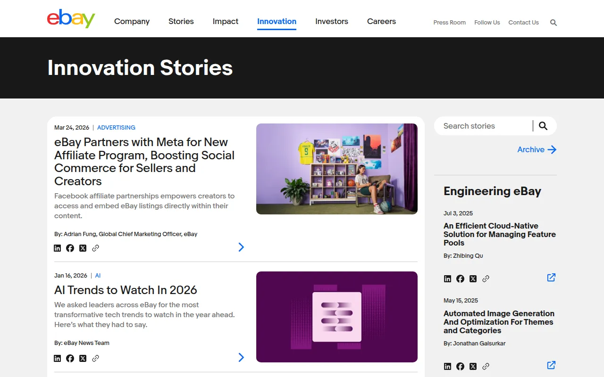Share Meta affiliate story on X
The height and width of the screenshot is (377, 604).
tap(83, 248)
